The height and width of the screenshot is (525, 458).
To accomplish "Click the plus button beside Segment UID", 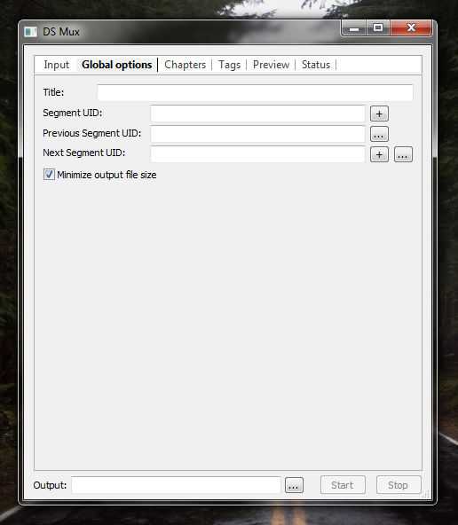I will (379, 114).
